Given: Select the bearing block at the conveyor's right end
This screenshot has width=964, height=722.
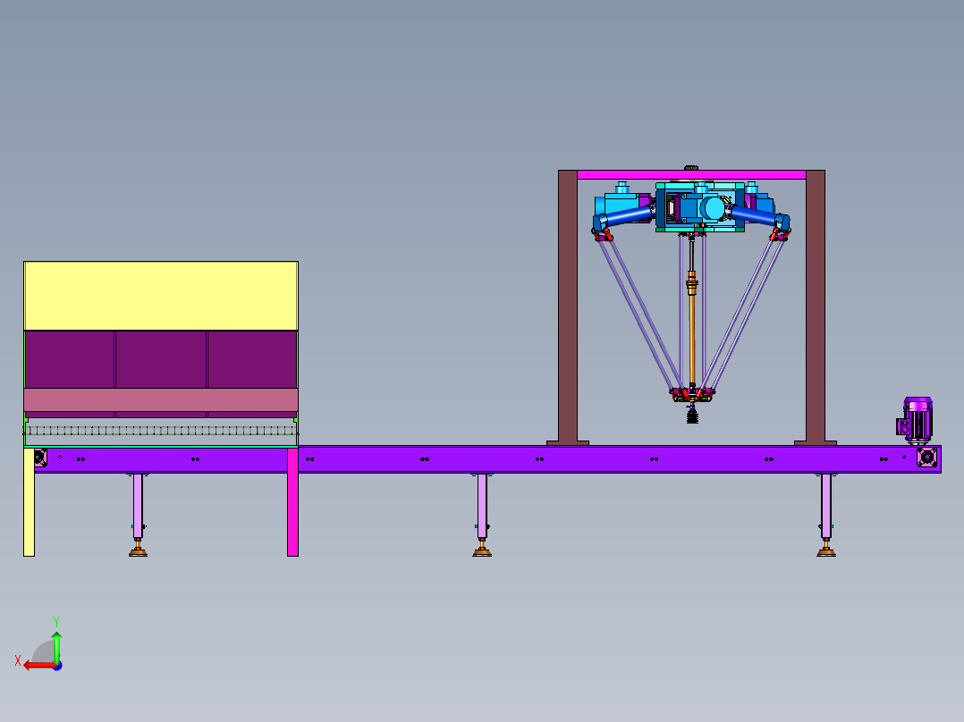Looking at the screenshot, I should 926,458.
